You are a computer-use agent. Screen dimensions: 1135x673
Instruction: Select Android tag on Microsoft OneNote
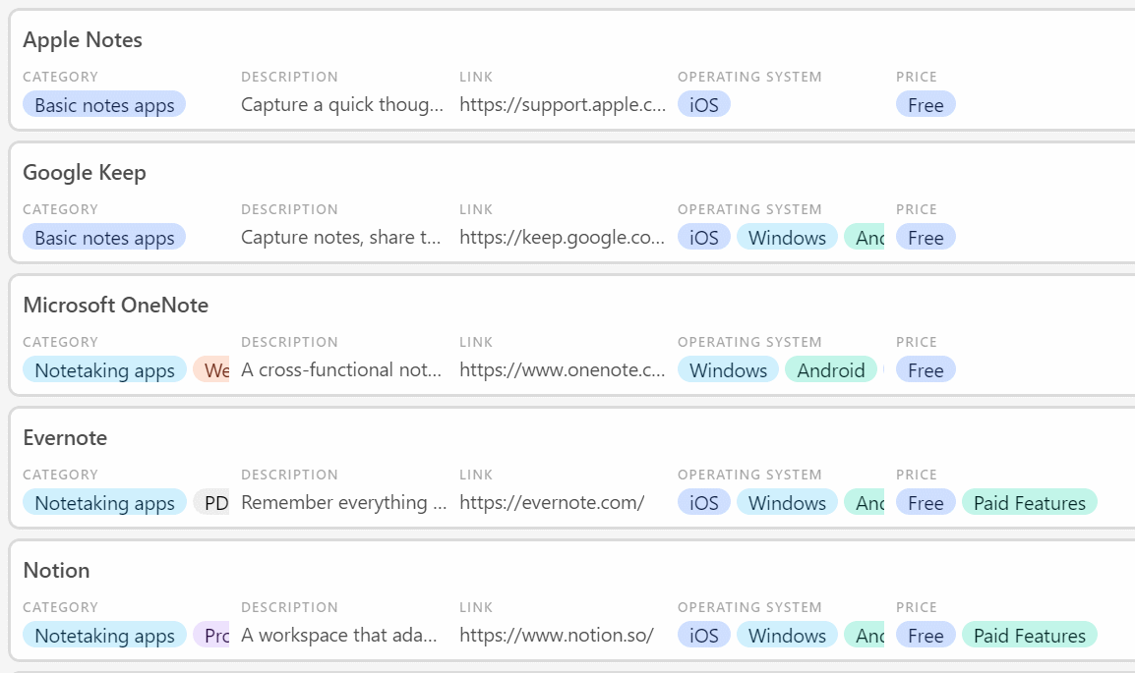pyautogui.click(x=831, y=370)
